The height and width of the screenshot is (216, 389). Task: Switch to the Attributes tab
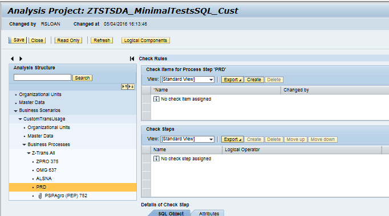(x=209, y=214)
